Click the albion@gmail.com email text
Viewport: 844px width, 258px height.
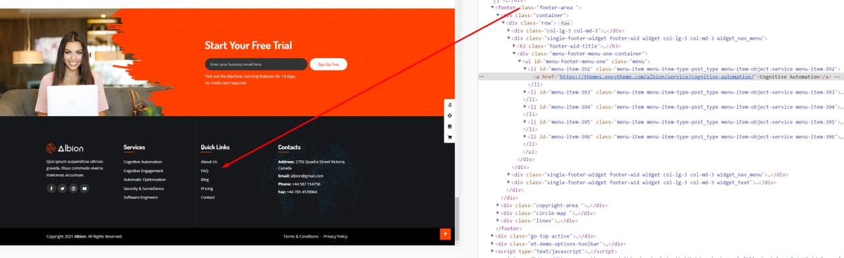click(307, 176)
